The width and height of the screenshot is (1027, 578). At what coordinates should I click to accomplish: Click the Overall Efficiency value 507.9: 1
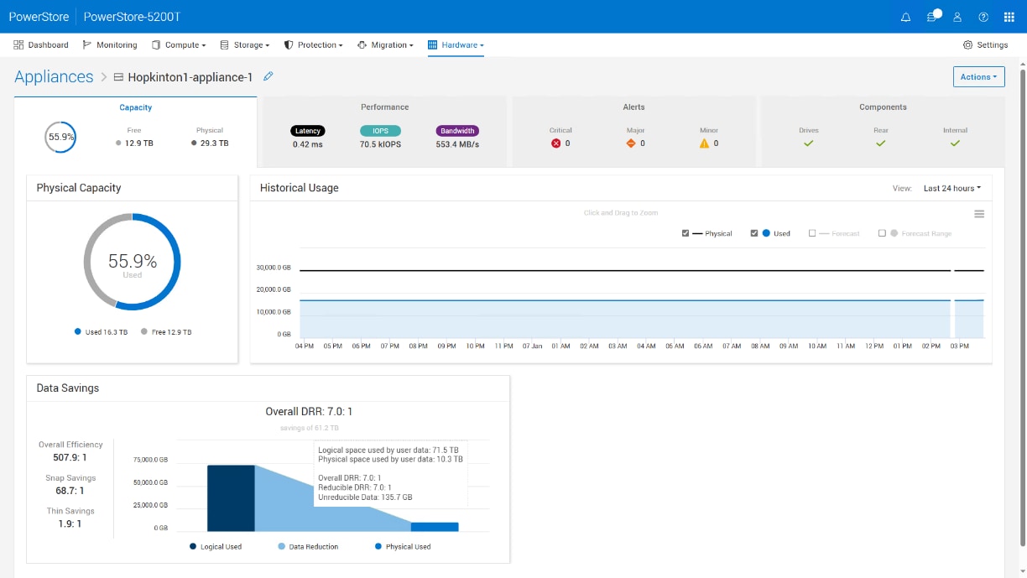pyautogui.click(x=70, y=457)
